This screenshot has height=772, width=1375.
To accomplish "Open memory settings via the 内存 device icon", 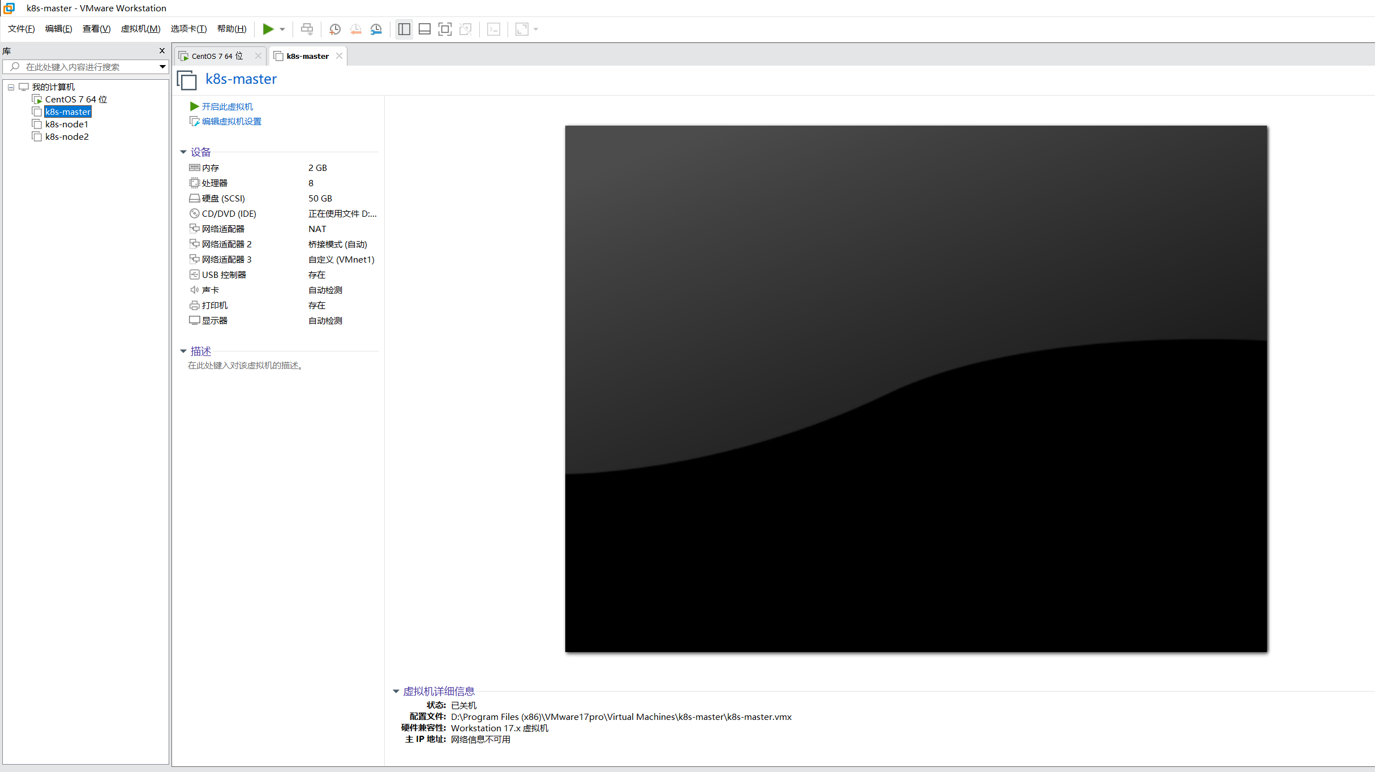I will tap(195, 167).
